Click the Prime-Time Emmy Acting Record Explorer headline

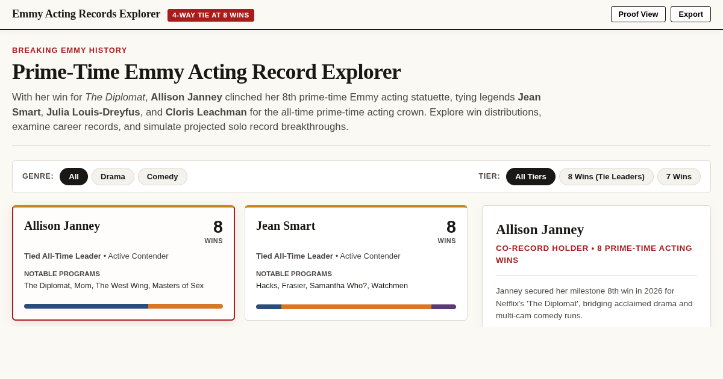[207, 72]
